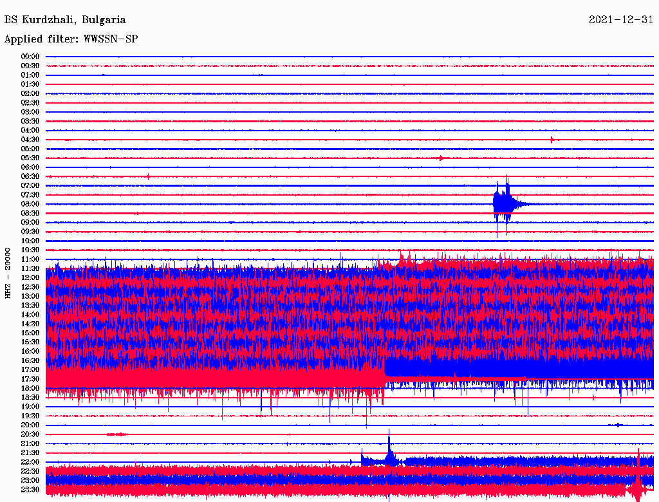This screenshot has height=502, width=659.
Task: Click the 03:00 time label
Action: click(x=30, y=112)
